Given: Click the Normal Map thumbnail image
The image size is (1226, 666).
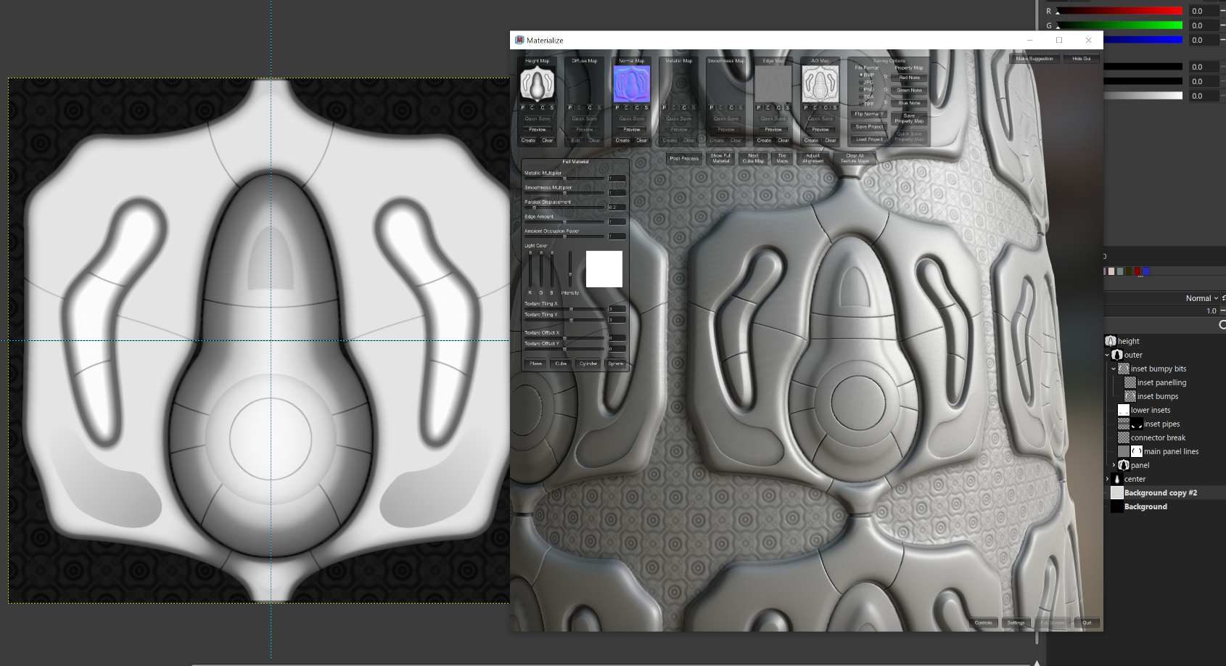Looking at the screenshot, I should [632, 84].
